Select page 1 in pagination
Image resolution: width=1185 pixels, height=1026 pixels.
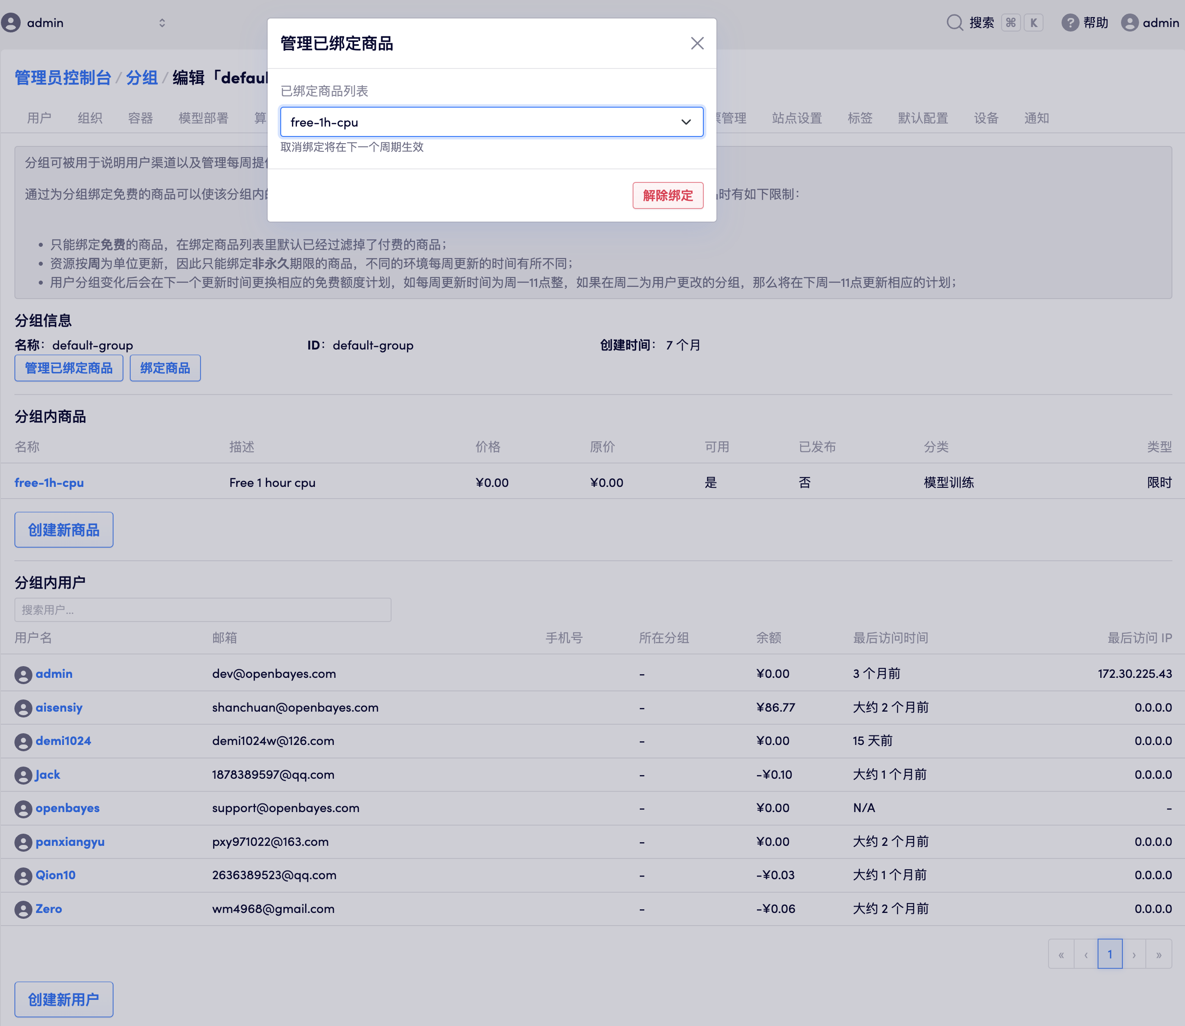(x=1109, y=954)
